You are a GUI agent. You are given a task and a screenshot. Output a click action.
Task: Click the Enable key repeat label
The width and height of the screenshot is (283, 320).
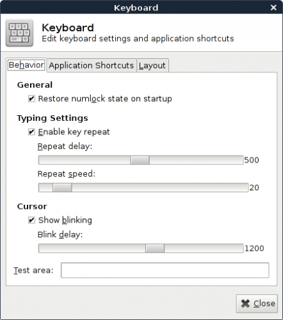click(74, 132)
